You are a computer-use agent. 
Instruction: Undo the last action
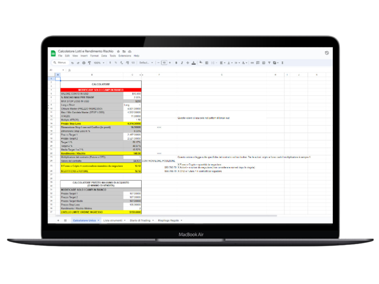tap(72, 63)
